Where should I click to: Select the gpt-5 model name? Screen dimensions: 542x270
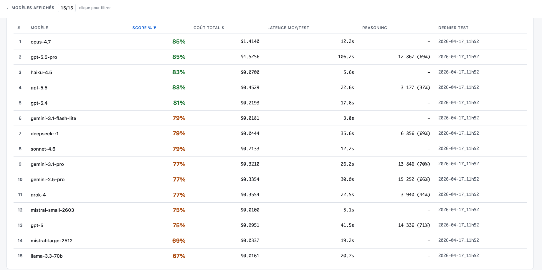[x=37, y=225]
